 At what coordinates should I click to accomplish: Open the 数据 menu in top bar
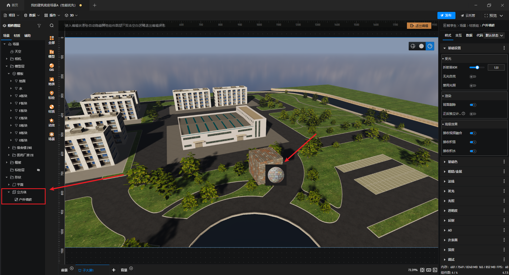tap(32, 15)
